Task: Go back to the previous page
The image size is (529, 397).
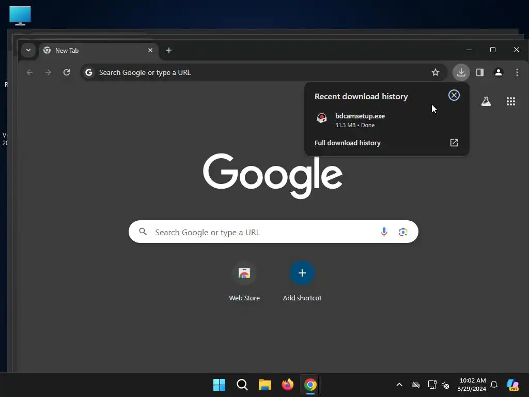Action: [29, 72]
